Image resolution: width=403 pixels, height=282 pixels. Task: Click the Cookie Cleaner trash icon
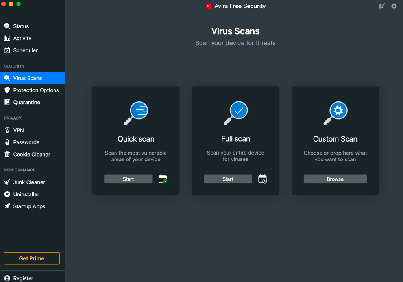click(x=7, y=154)
